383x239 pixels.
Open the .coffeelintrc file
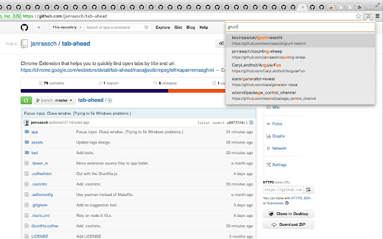point(41,174)
